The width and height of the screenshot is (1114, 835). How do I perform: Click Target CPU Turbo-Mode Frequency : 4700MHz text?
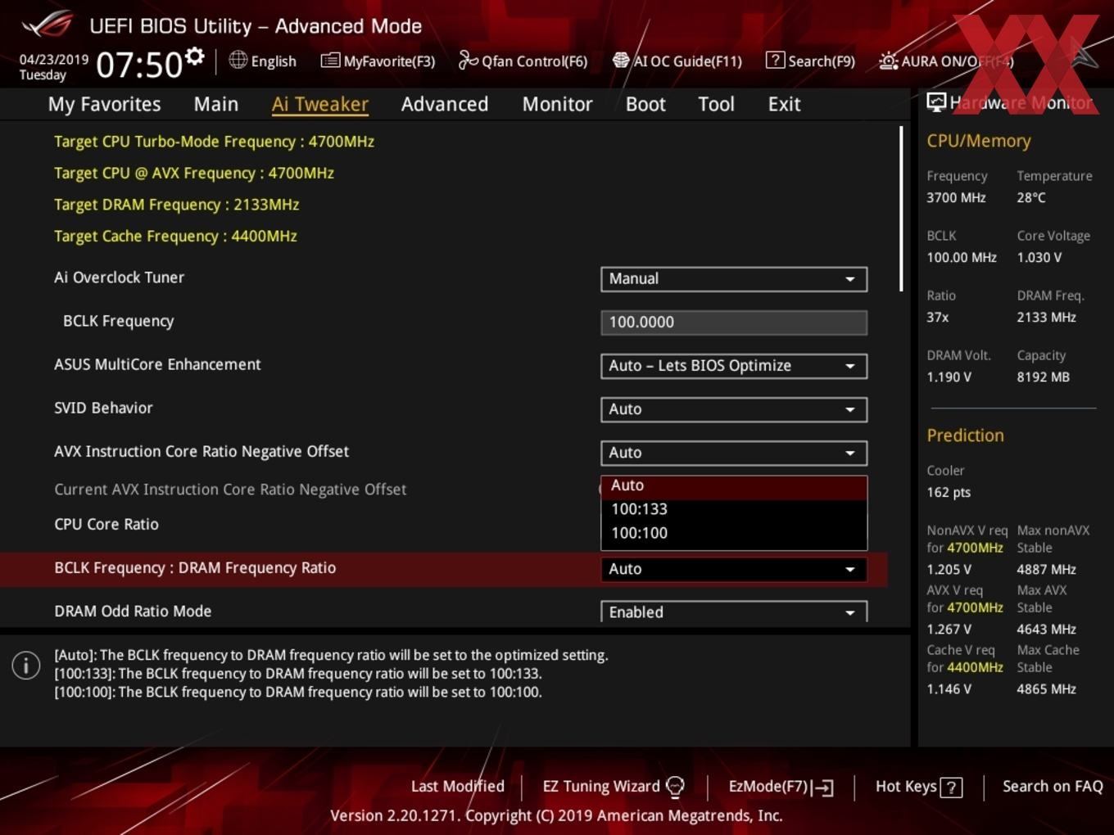click(214, 141)
